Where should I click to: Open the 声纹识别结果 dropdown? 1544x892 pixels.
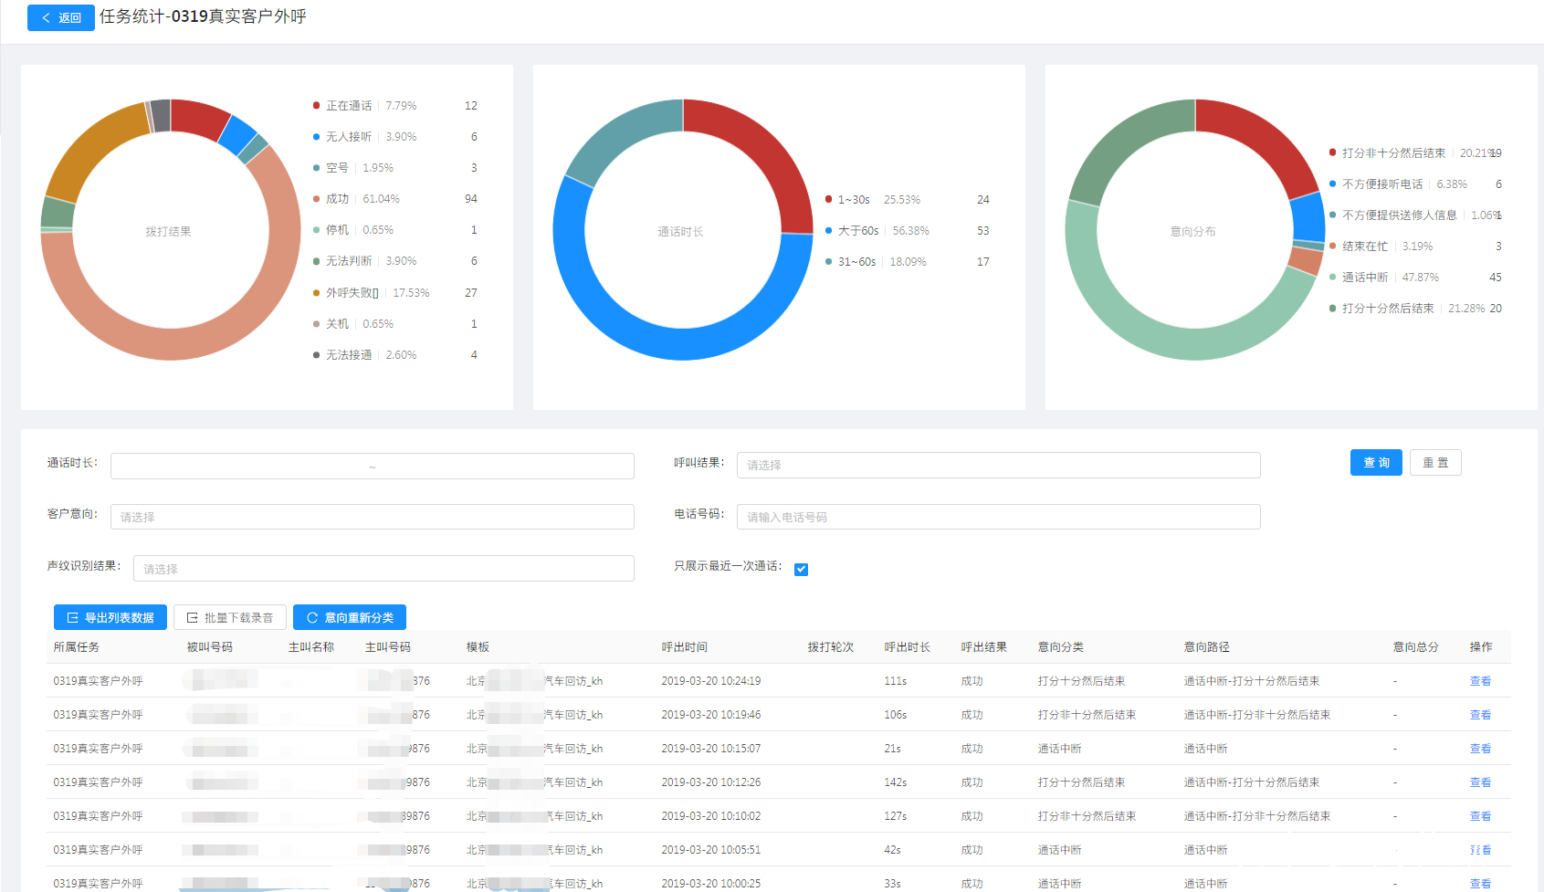(x=383, y=569)
